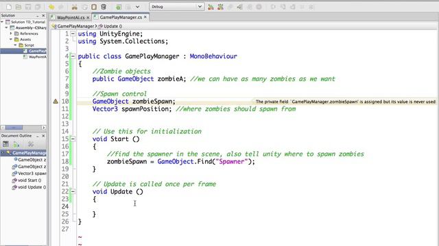Screen dimensions: 439x246
Task: Copy selection with the toolbar copy icon
Action: 84,7
